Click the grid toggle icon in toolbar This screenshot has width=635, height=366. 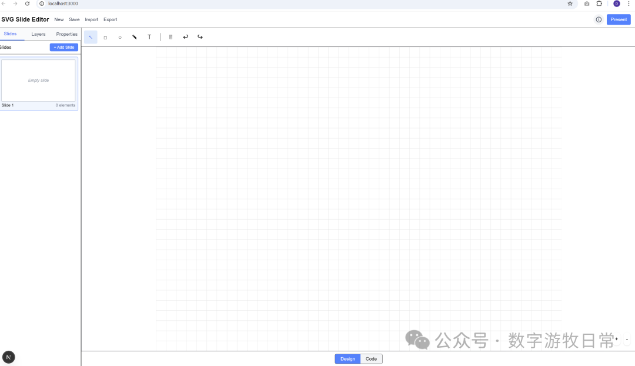pyautogui.click(x=171, y=37)
